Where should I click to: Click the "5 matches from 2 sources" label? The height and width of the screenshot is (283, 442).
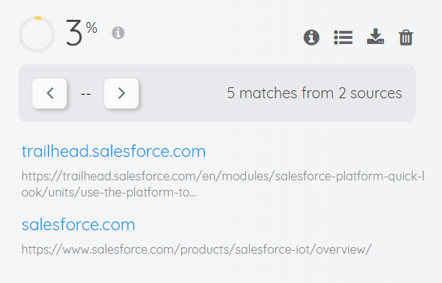314,93
